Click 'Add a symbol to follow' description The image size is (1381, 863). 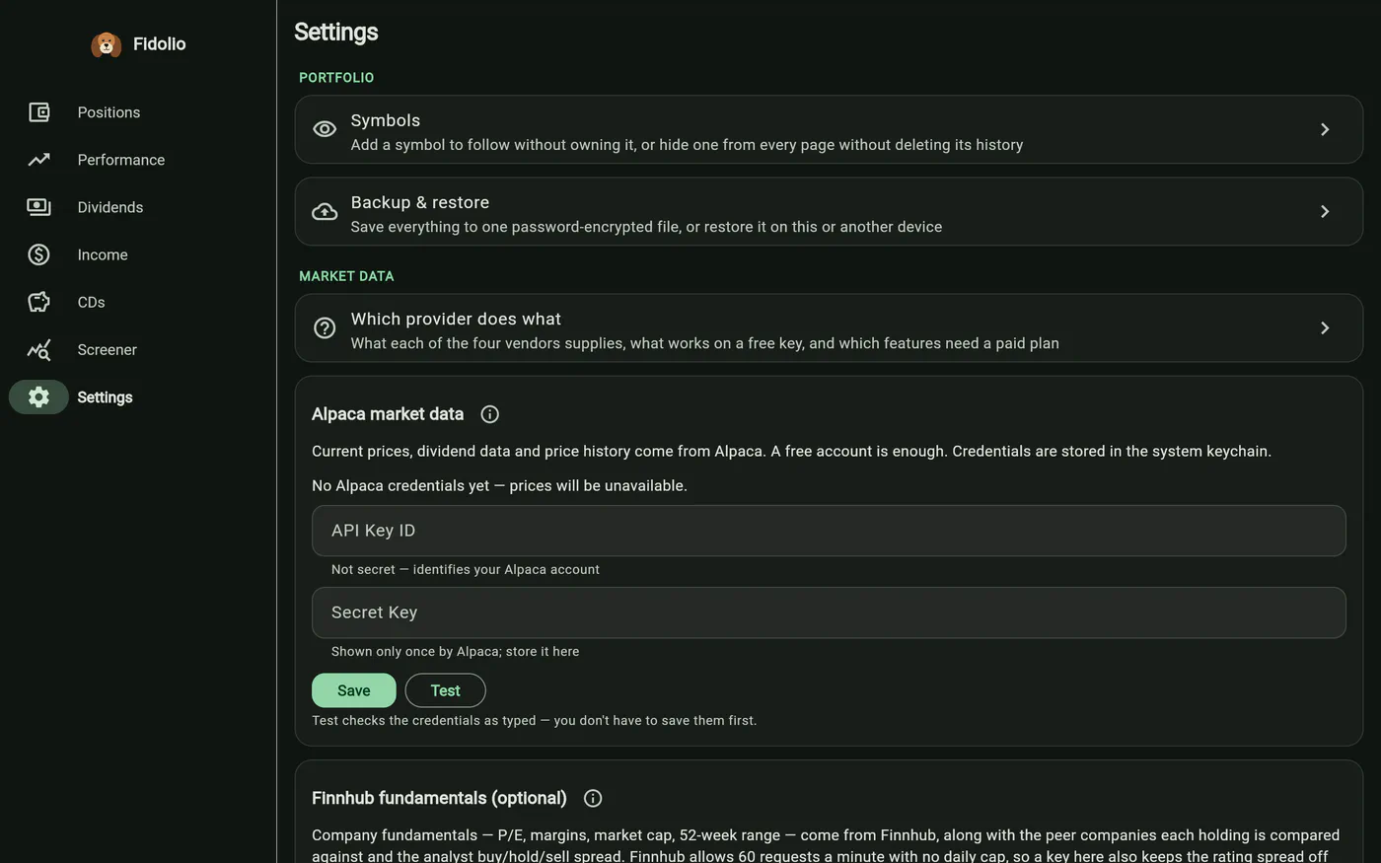click(687, 144)
